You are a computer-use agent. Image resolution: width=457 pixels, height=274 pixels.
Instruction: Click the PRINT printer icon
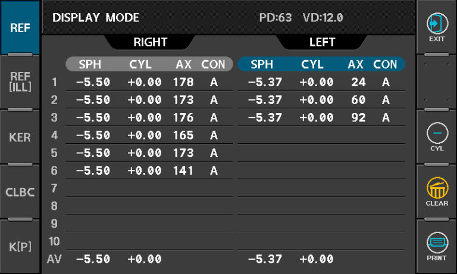437,242
